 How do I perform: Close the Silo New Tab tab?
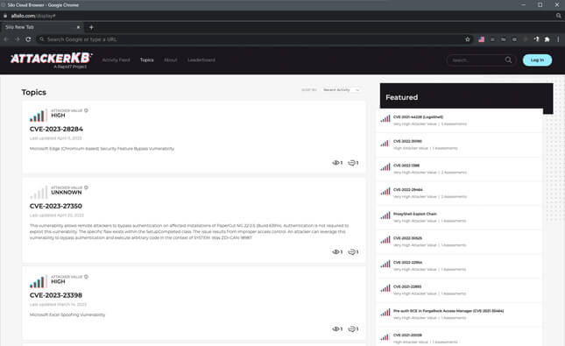click(78, 27)
